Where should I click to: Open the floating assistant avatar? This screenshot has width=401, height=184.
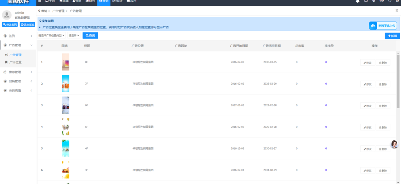394,144
